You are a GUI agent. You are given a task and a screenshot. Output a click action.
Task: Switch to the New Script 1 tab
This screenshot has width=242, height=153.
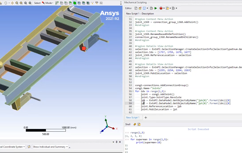[x=133, y=118]
